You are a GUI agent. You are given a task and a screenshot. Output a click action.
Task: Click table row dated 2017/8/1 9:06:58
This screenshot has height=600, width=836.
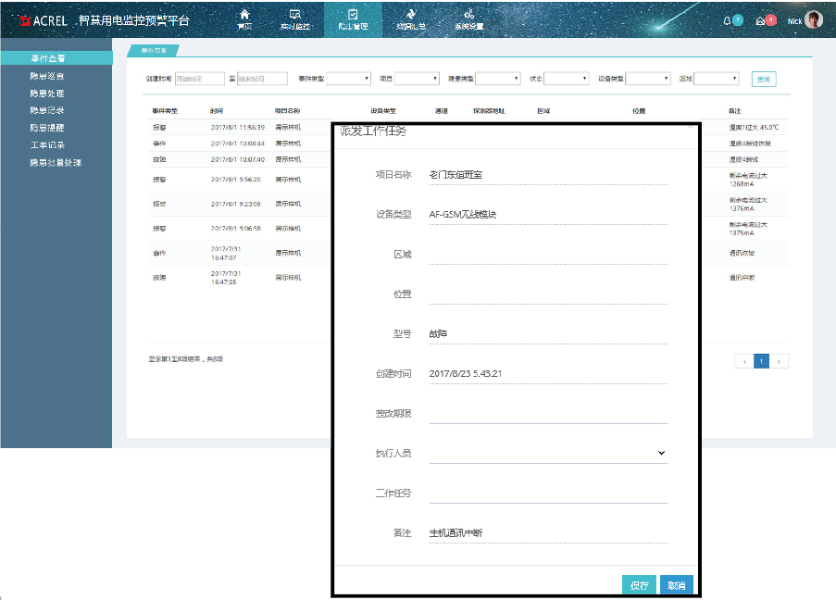[240, 229]
